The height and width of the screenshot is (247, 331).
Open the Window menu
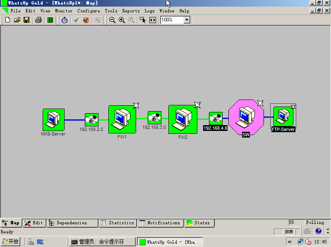(x=167, y=11)
